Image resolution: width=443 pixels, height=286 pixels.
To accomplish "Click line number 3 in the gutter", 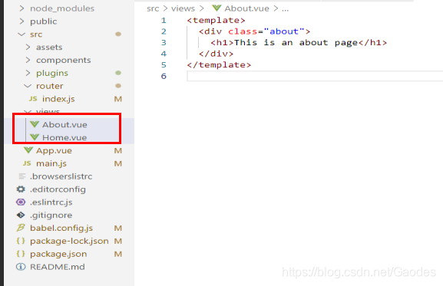I will 164,43.
